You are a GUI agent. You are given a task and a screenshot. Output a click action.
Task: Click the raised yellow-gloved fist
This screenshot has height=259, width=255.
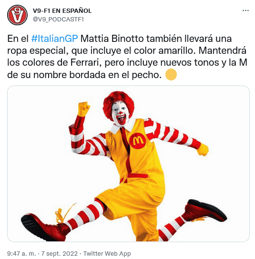coord(83,109)
